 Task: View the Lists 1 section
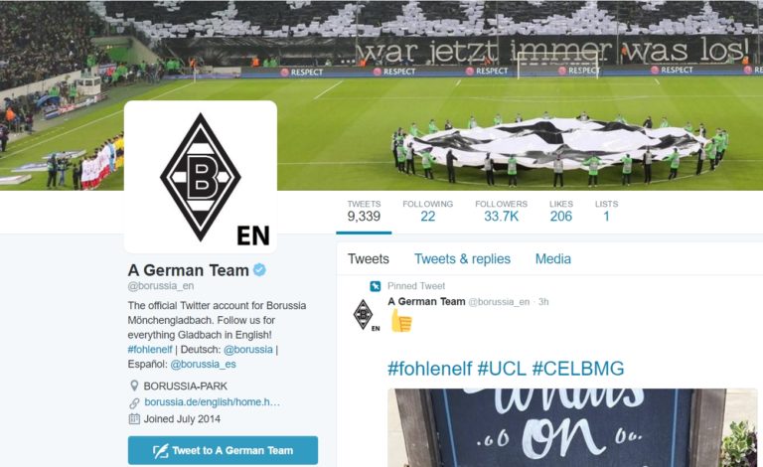(x=606, y=211)
